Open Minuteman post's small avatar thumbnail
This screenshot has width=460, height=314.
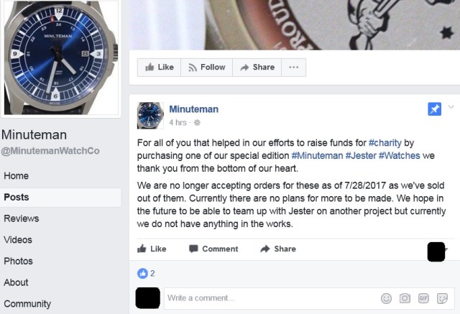(150, 116)
